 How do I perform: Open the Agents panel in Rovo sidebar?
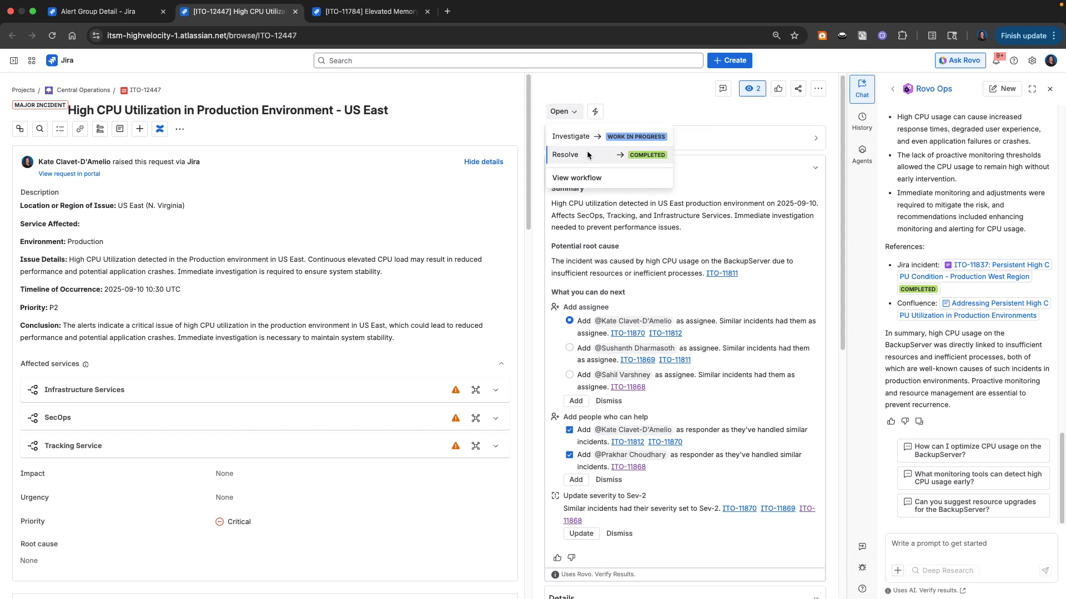862,154
